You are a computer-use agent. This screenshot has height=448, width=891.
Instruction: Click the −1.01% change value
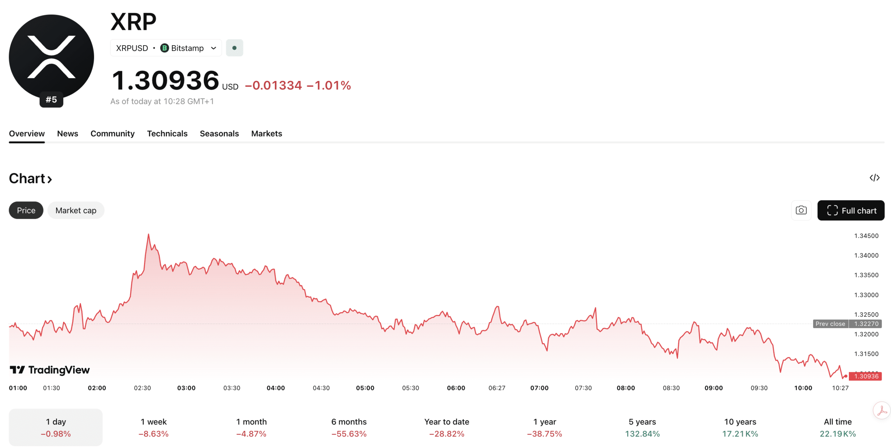click(x=329, y=86)
